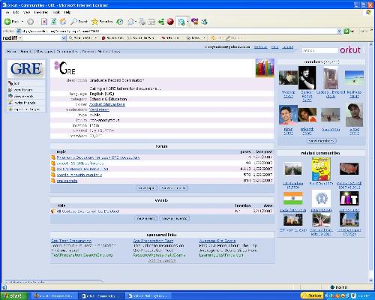Open the moderator's profile link
The width and height of the screenshot is (375, 300).
[x=99, y=109]
